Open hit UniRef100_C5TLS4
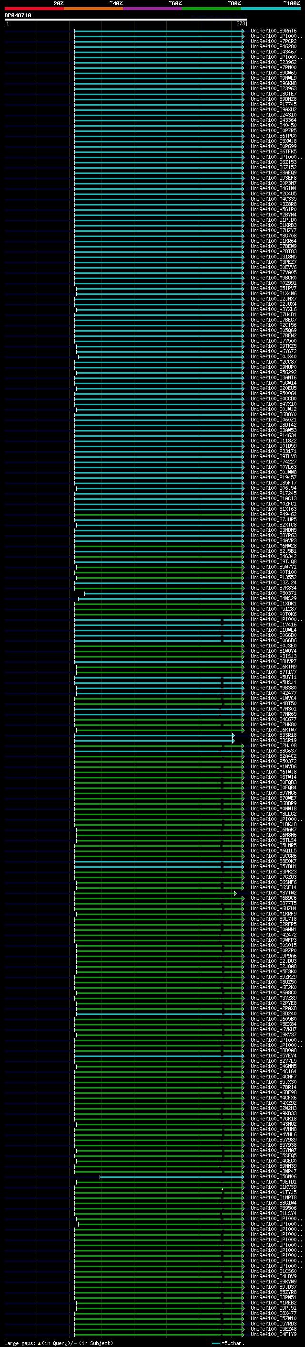The height and width of the screenshot is (1347, 305). [274, 841]
